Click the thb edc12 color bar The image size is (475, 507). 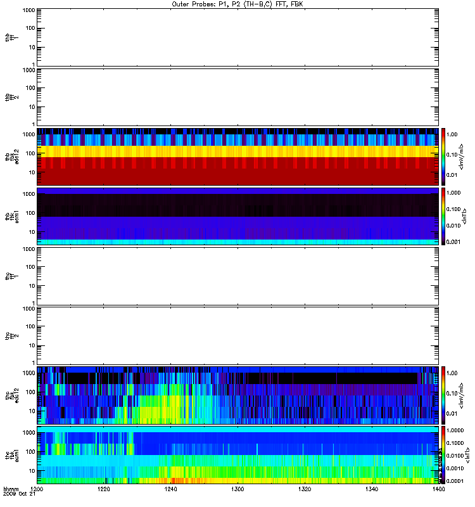point(443,157)
